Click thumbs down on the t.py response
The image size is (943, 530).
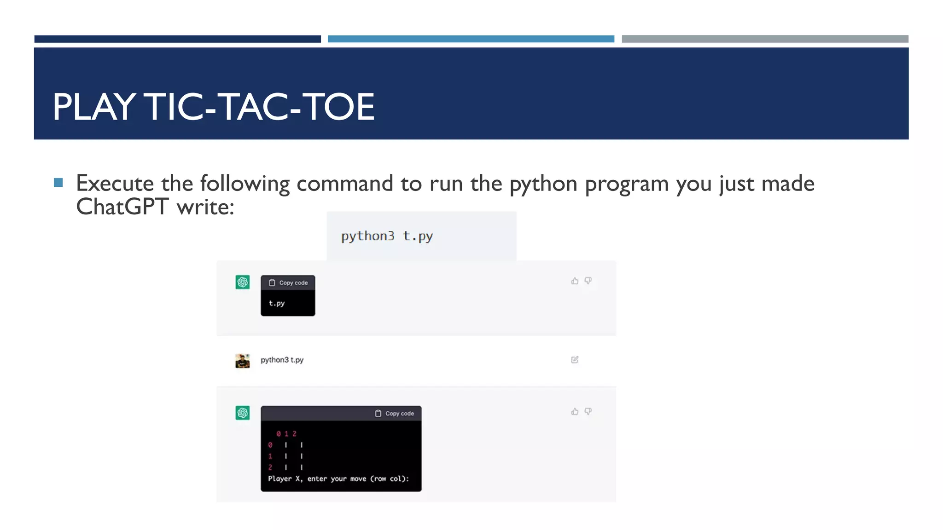coord(588,281)
